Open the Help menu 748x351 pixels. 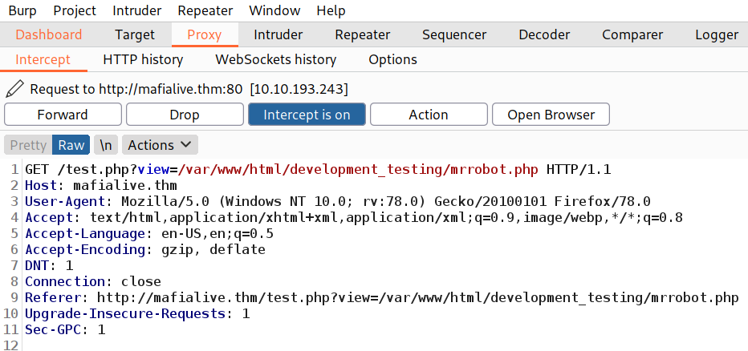pyautogui.click(x=331, y=10)
